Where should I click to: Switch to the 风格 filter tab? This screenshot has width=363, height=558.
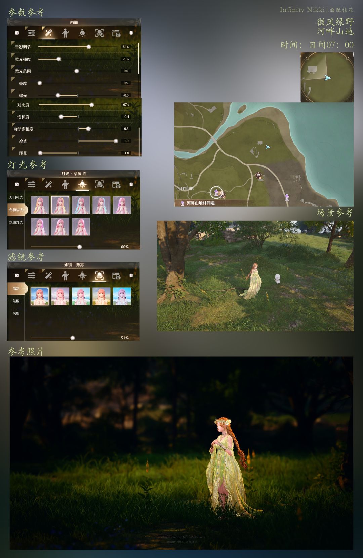click(x=16, y=313)
